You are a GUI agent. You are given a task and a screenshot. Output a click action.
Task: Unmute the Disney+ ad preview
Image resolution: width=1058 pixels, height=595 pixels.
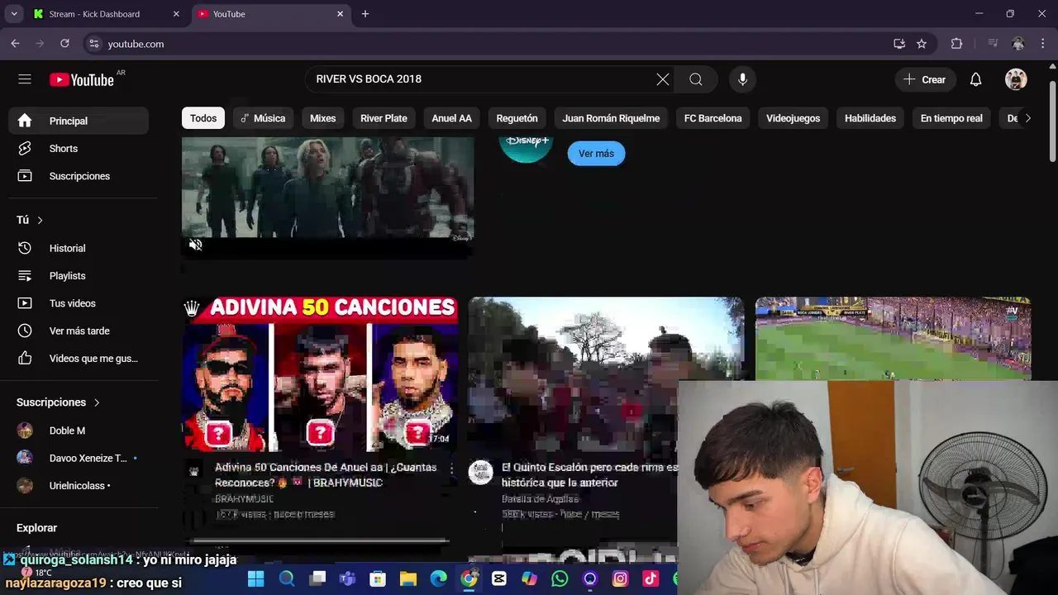tap(195, 245)
